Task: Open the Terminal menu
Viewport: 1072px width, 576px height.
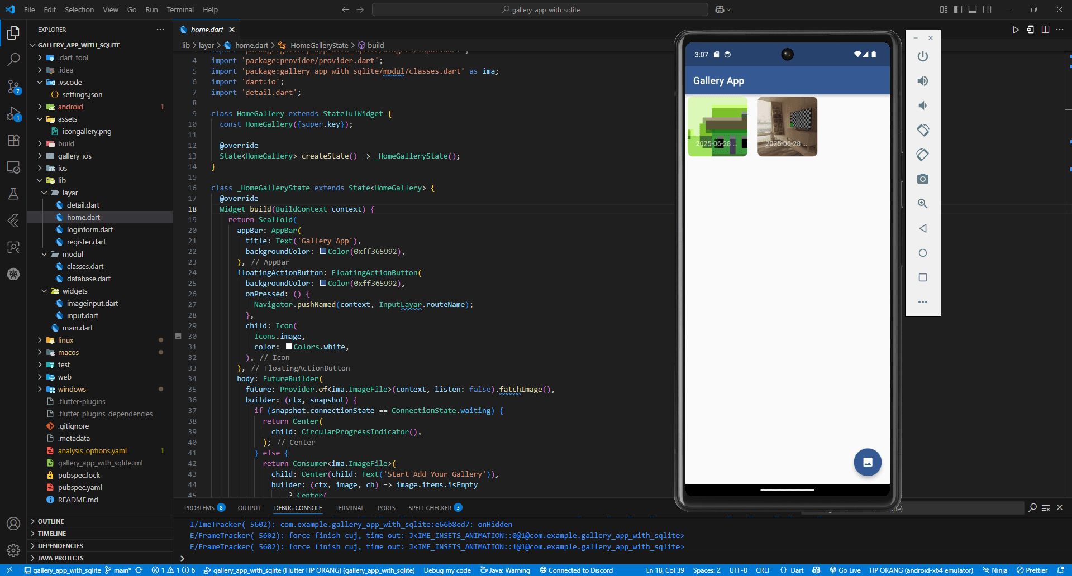Action: click(180, 9)
